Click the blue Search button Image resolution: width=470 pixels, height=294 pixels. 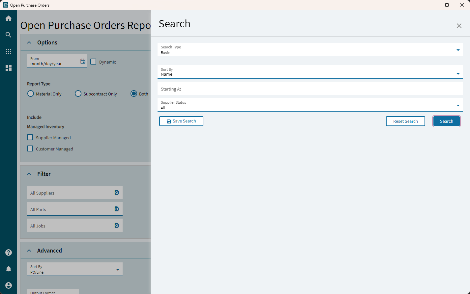447,121
